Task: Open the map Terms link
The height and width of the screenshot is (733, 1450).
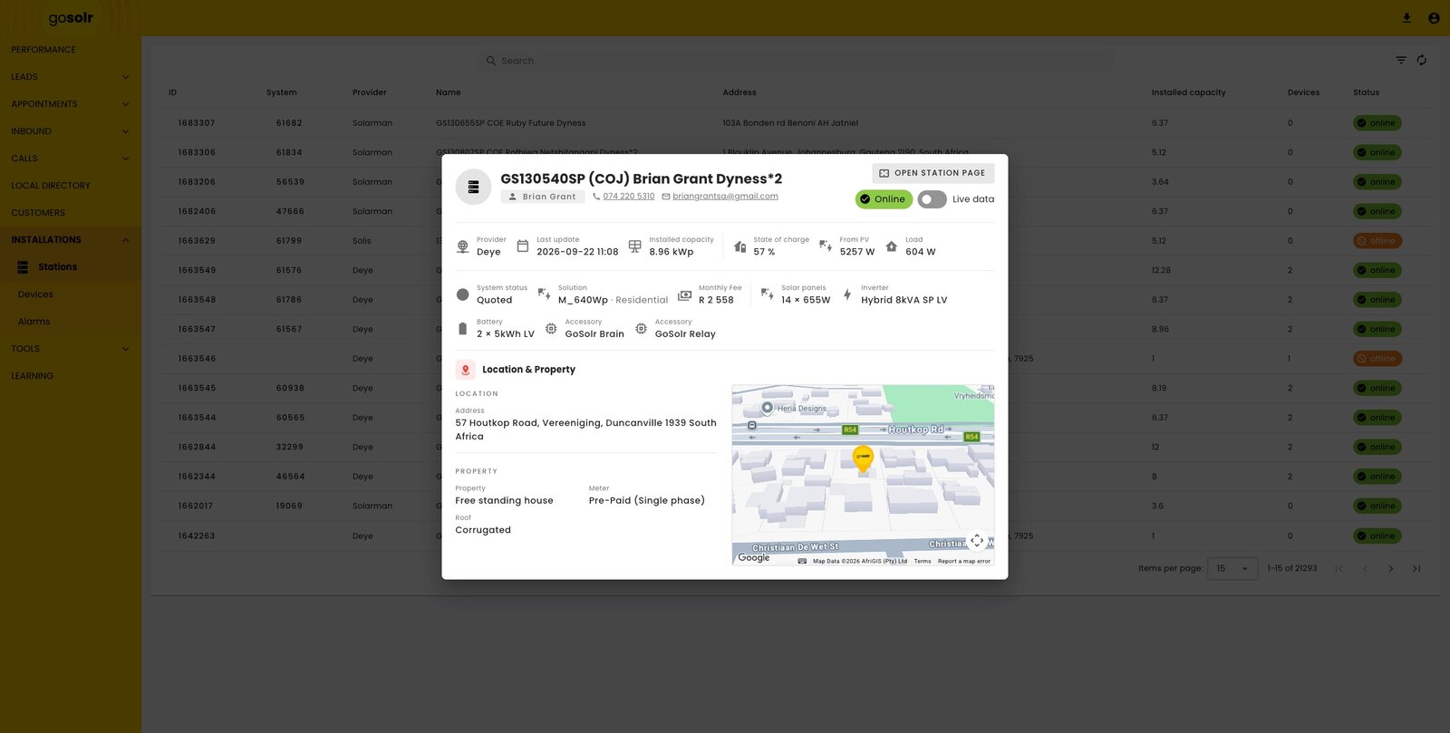Action: point(923,562)
